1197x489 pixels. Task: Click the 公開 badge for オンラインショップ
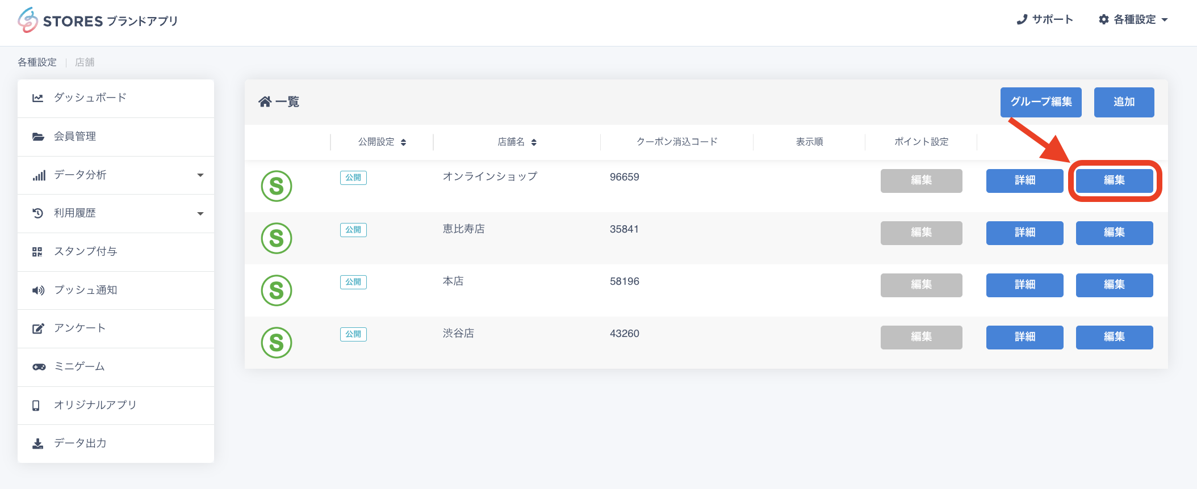[x=353, y=178]
